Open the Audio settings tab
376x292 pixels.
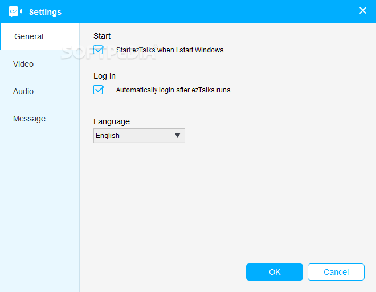(x=39, y=91)
